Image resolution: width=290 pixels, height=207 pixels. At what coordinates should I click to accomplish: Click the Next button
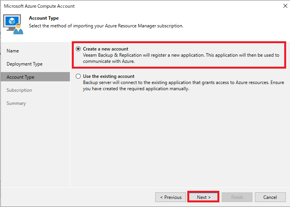pyautogui.click(x=204, y=197)
